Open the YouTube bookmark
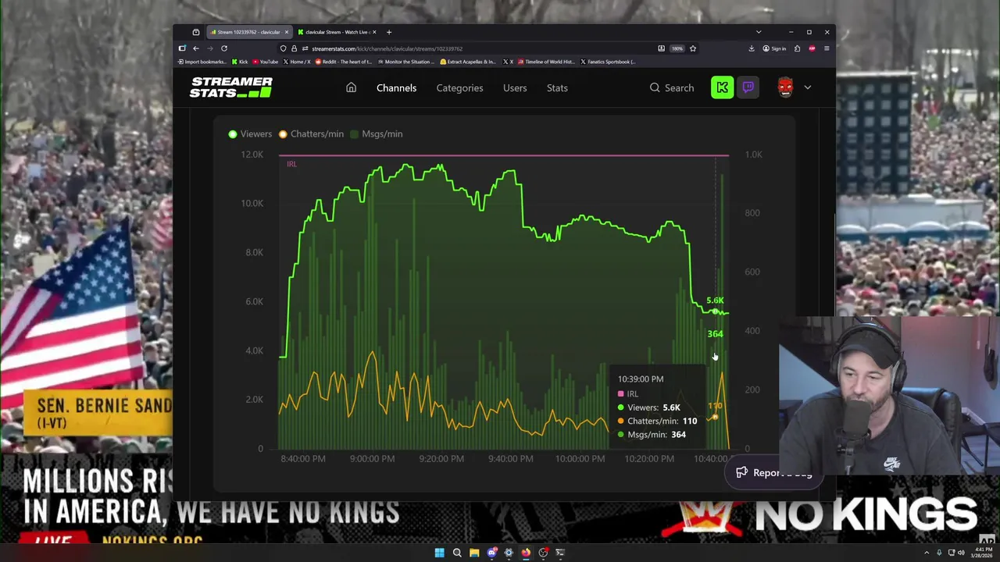Image resolution: width=1000 pixels, height=562 pixels. tap(265, 62)
